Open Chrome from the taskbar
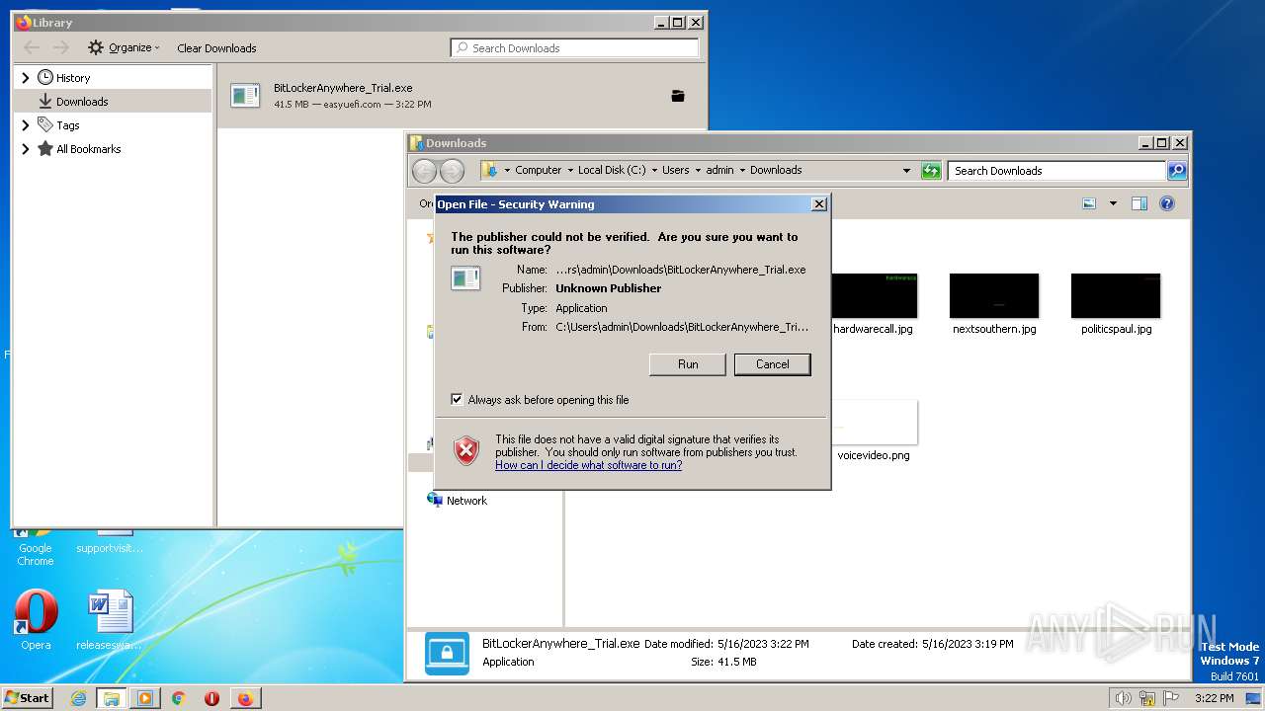 (x=179, y=698)
